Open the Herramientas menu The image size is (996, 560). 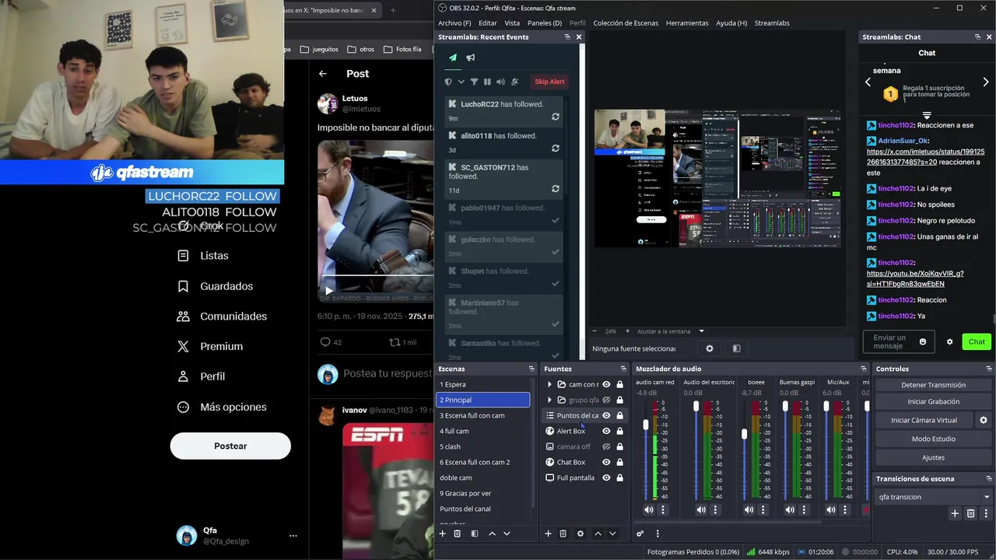coord(687,23)
